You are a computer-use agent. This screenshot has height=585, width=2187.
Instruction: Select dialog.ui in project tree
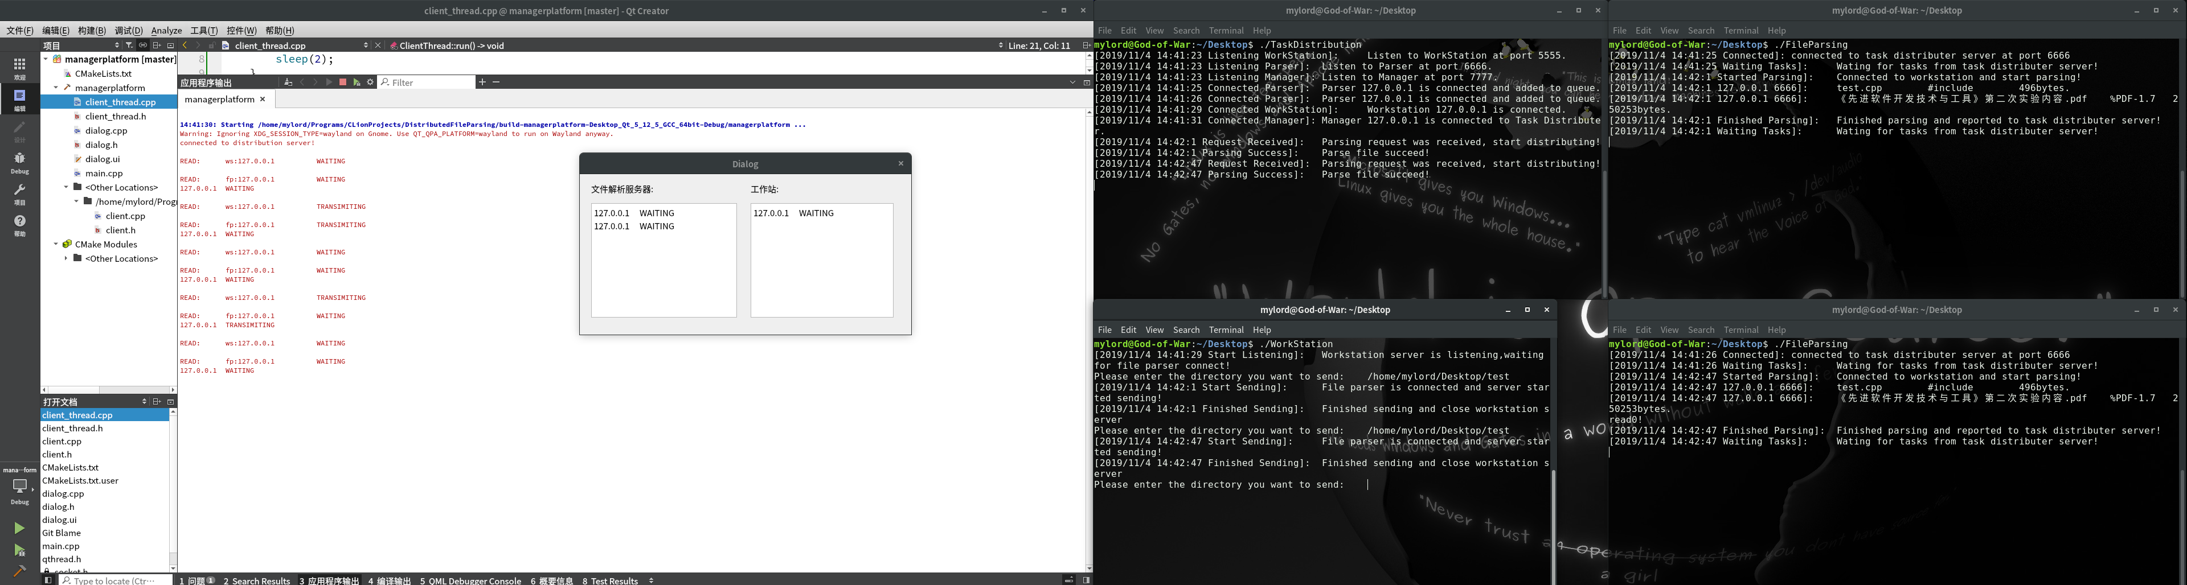pyautogui.click(x=103, y=159)
